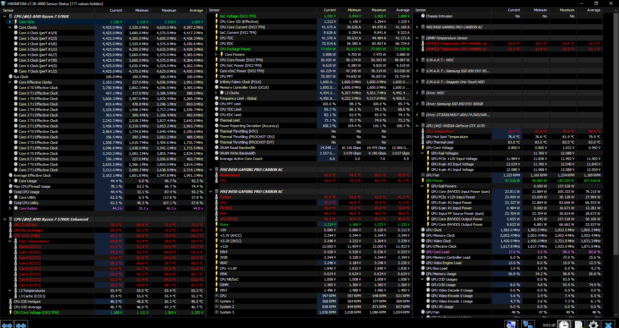Click the clock reset-timer icon
The width and height of the screenshot is (619, 328).
(564, 324)
